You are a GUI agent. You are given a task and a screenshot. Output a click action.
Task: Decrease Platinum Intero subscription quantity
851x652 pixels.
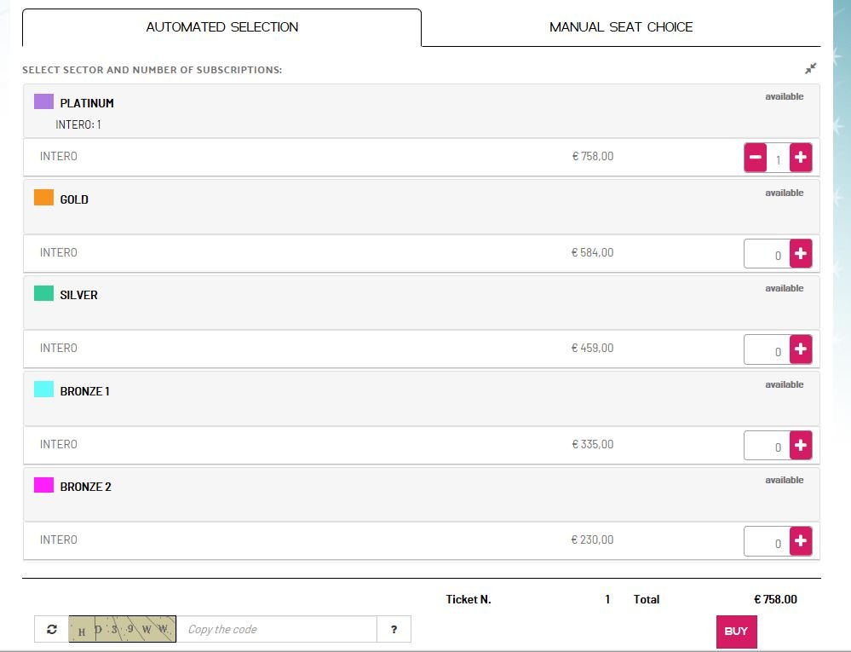pyautogui.click(x=756, y=158)
